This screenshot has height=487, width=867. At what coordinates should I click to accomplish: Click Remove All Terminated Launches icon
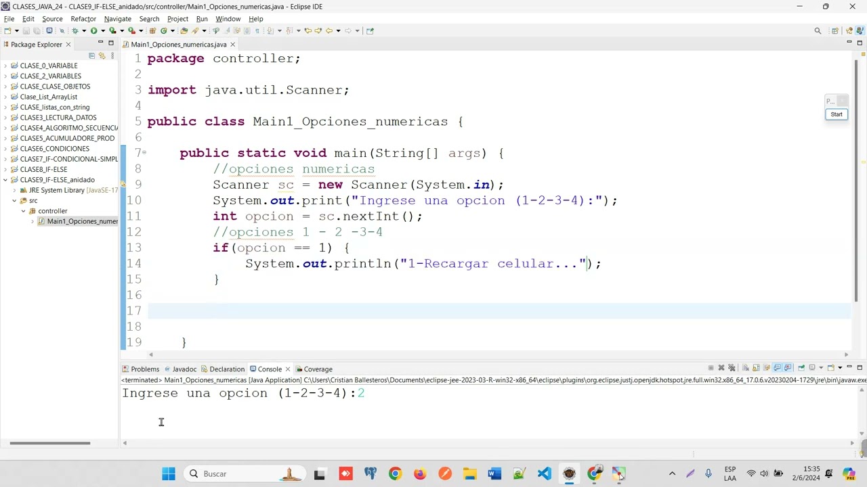(x=732, y=368)
